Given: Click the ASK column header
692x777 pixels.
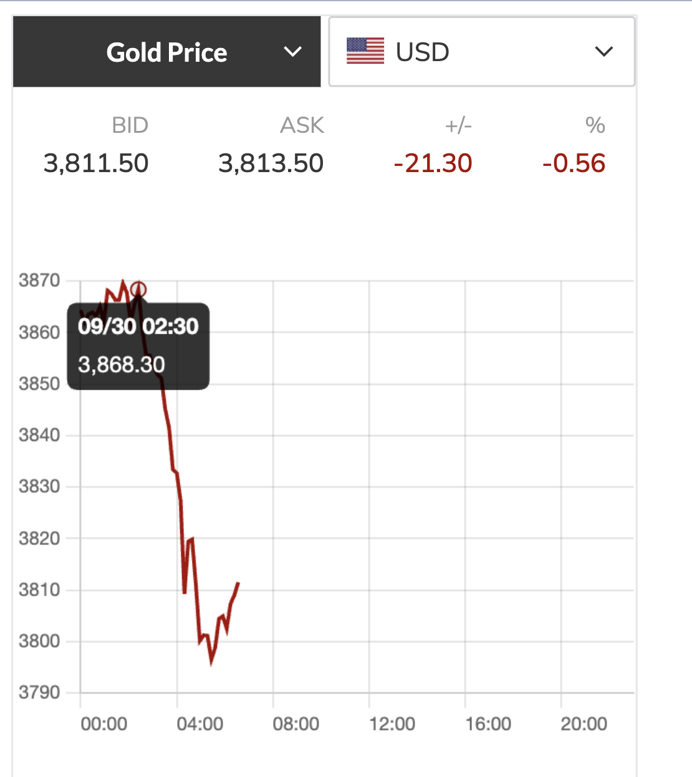Looking at the screenshot, I should click(x=302, y=125).
